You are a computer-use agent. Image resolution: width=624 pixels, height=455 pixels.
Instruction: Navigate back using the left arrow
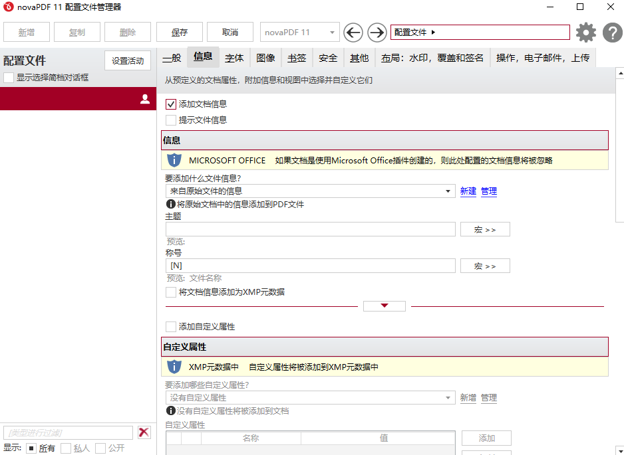tap(353, 32)
